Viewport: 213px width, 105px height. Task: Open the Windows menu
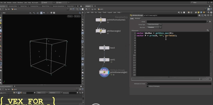coord(20,2)
